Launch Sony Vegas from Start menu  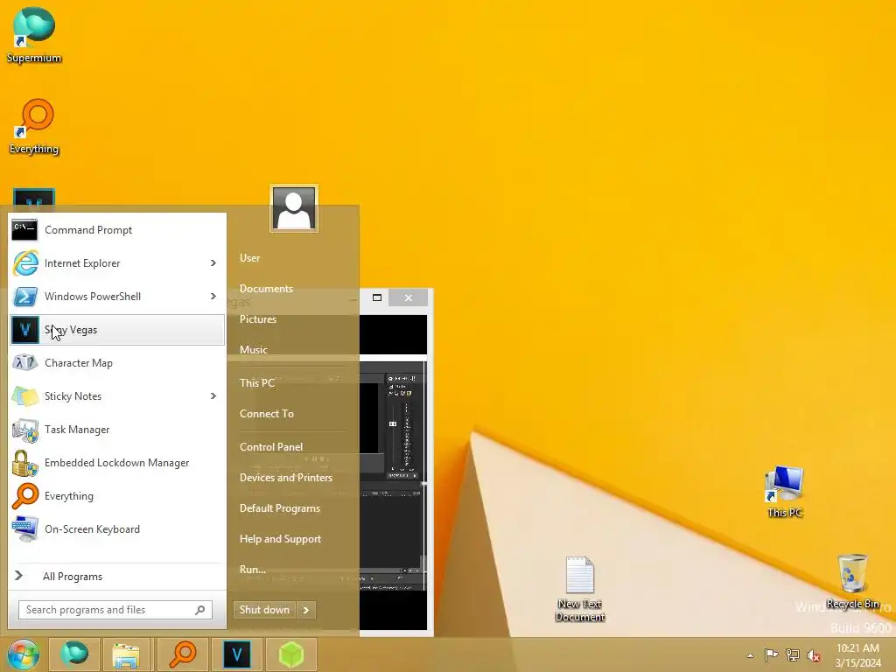[x=117, y=330]
